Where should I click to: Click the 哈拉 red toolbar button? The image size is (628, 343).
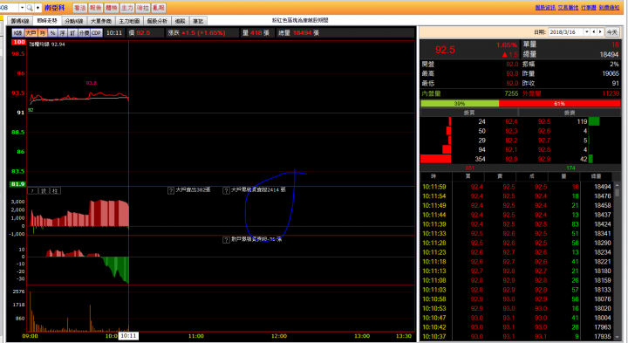(x=142, y=8)
